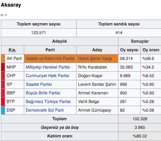Click the vote count 82
The image size is (161, 141).
coord(122,110)
